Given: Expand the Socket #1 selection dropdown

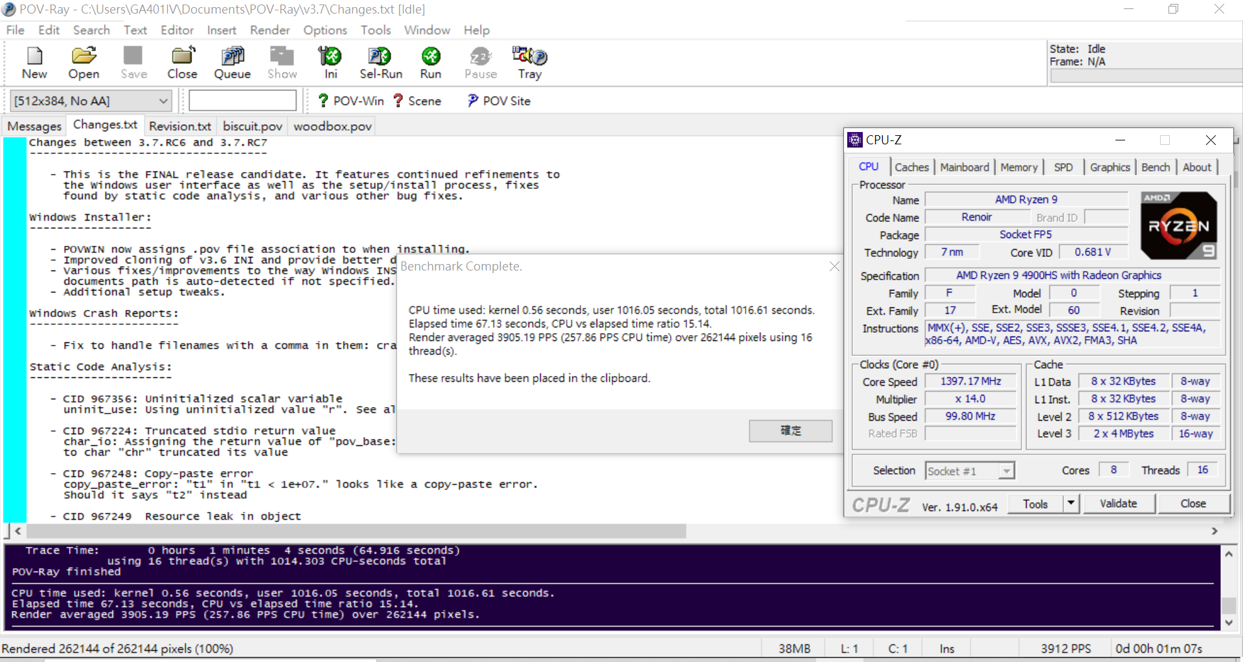Looking at the screenshot, I should (x=1006, y=471).
